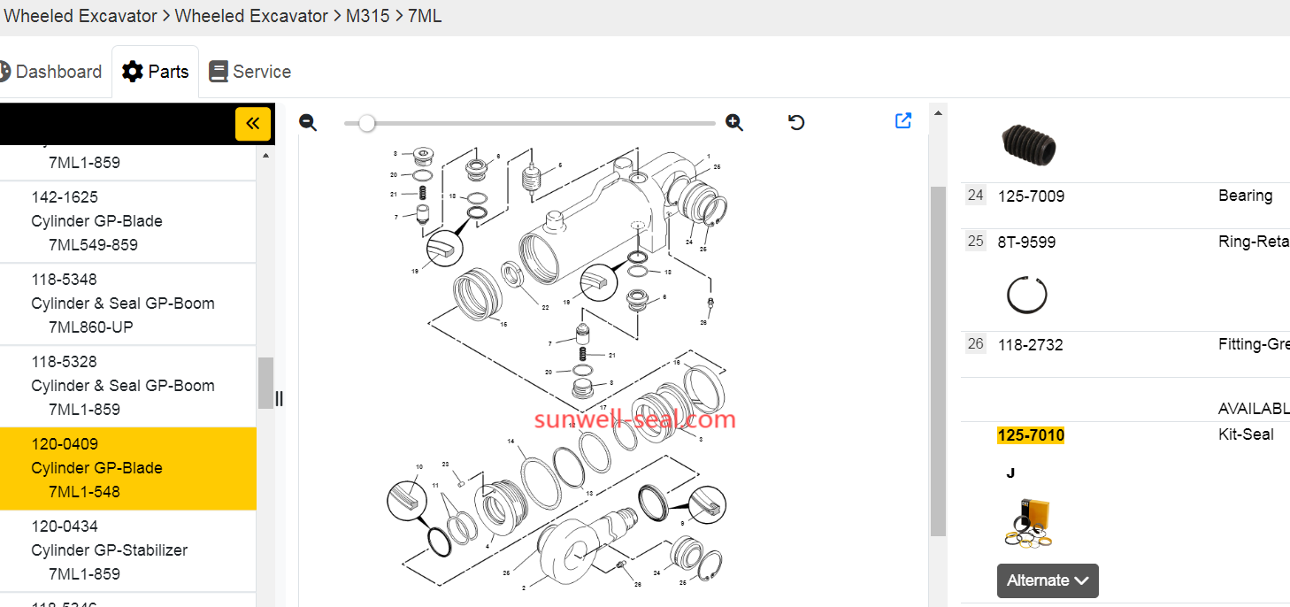
Task: Collapse the sidebar with the double chevron button
Action: click(252, 124)
